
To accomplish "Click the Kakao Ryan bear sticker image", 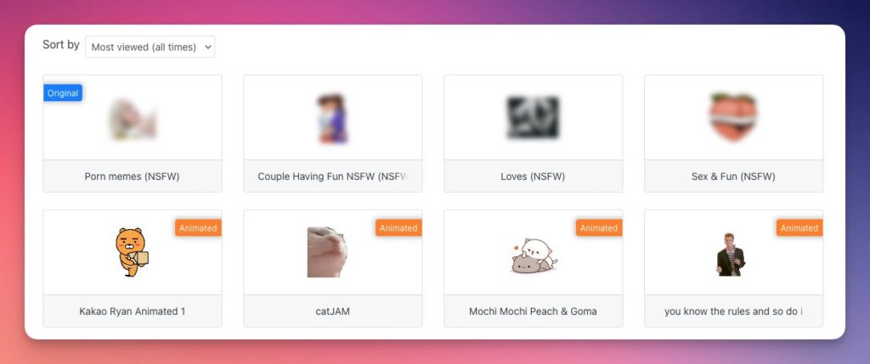I will click(x=132, y=252).
